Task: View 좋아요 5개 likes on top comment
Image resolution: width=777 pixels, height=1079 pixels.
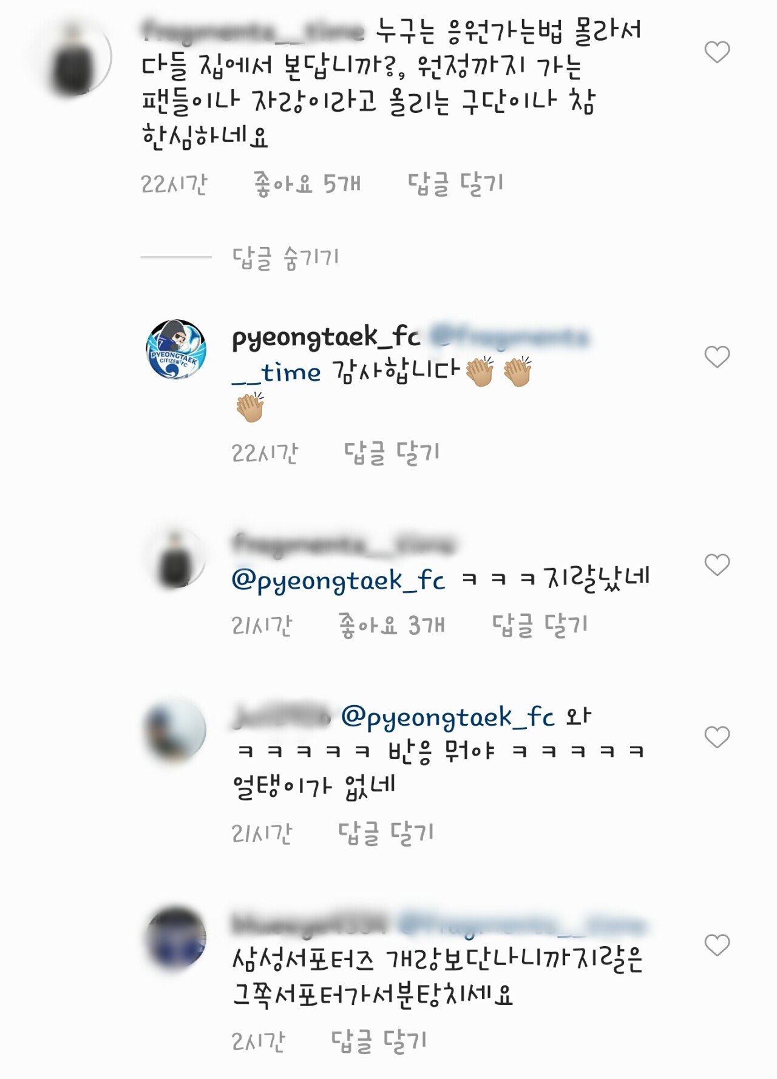Action: click(307, 184)
